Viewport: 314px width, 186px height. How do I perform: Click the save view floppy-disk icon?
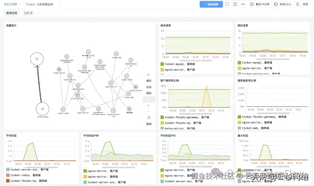[235, 4]
